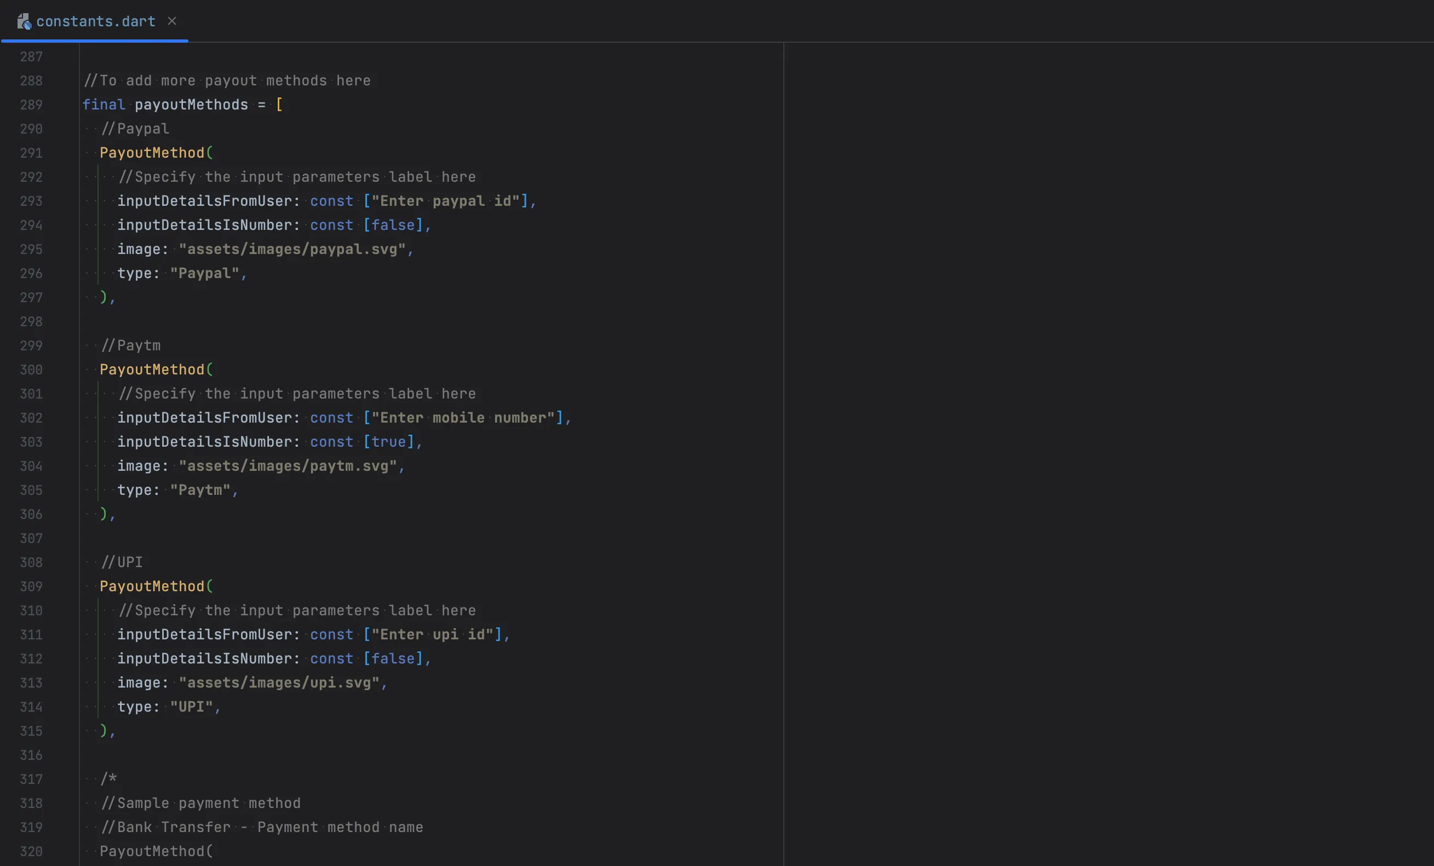Click the "//Bank Transfer - Payment method name" comment

click(x=262, y=828)
